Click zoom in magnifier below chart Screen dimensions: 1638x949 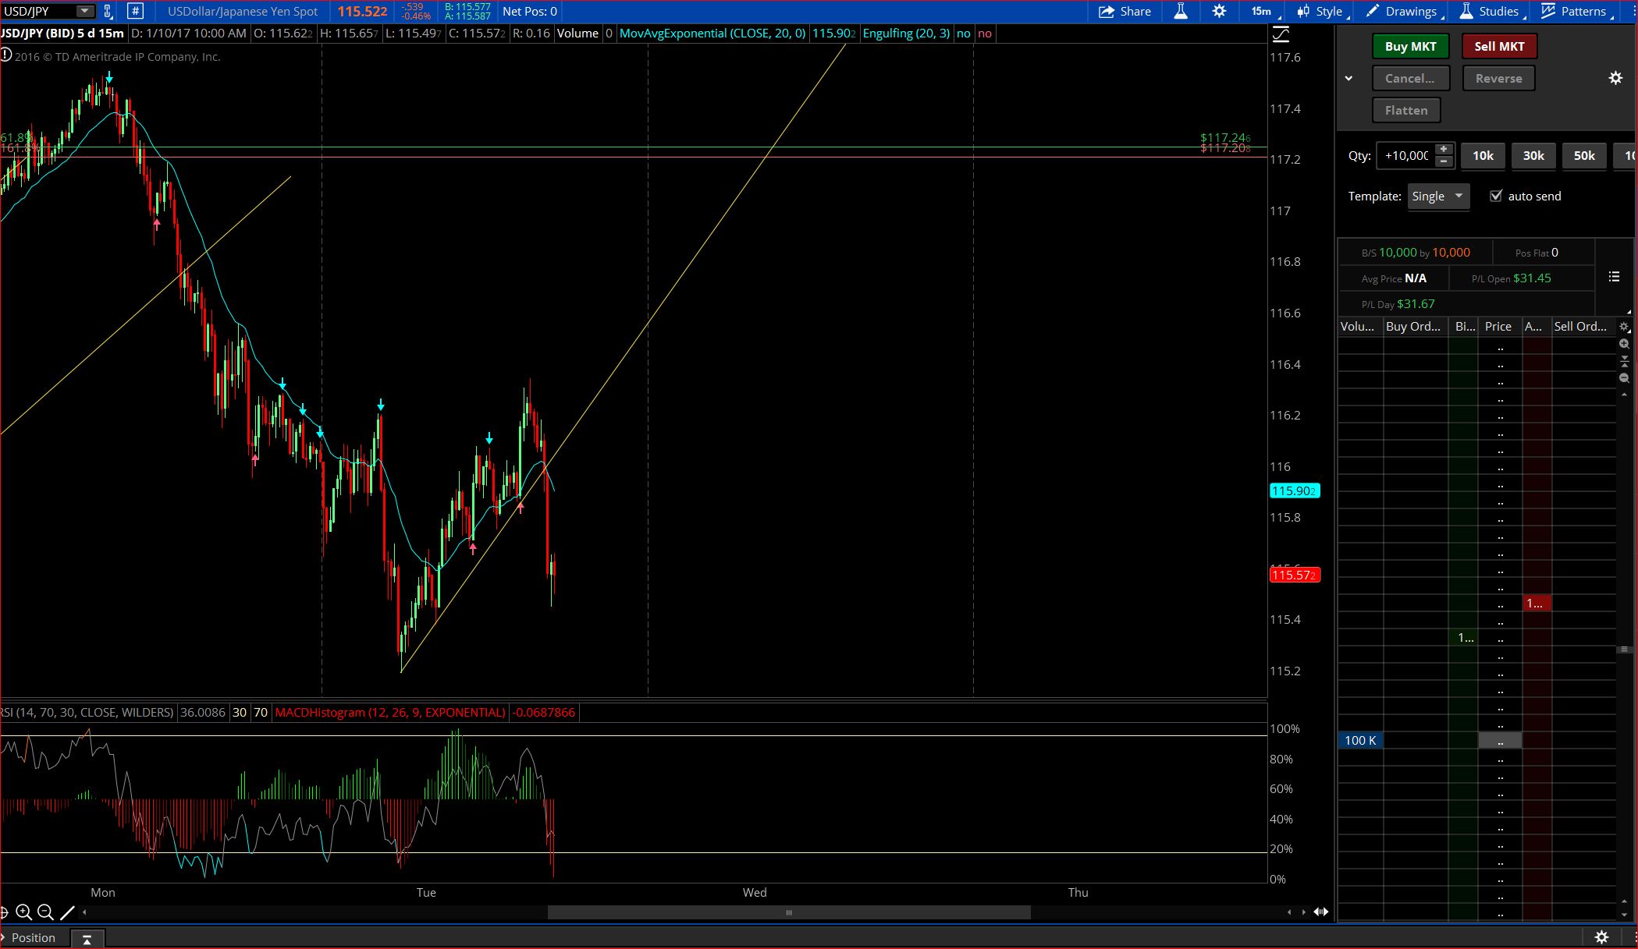[x=24, y=912]
